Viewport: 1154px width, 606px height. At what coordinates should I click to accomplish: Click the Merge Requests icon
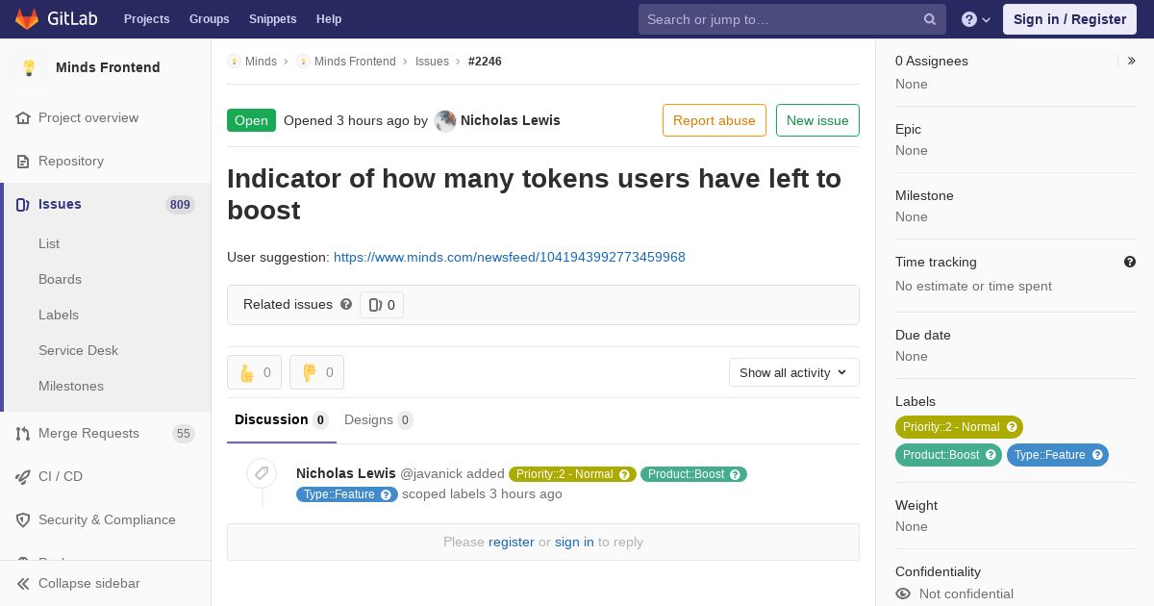click(x=23, y=433)
